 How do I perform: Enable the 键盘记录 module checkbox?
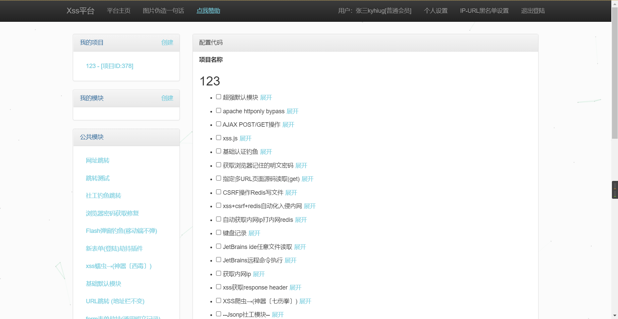coord(218,232)
